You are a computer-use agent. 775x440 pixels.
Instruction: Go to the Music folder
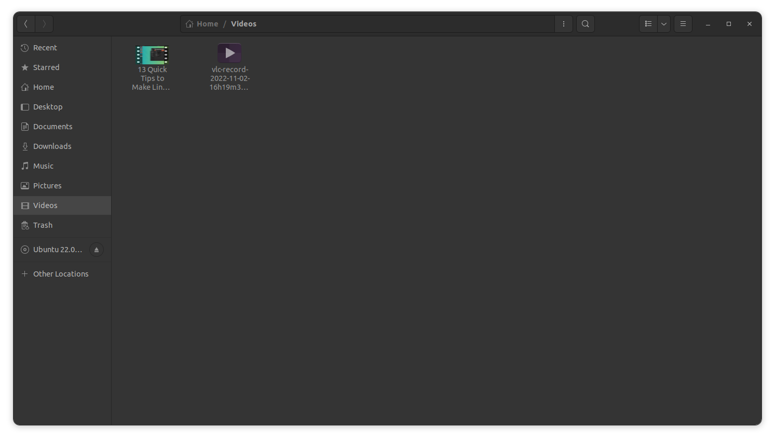[43, 166]
